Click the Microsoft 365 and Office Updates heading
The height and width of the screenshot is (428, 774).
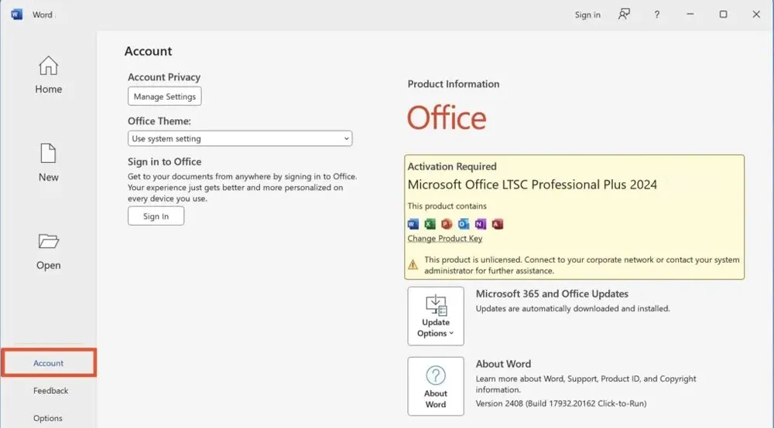(x=552, y=294)
